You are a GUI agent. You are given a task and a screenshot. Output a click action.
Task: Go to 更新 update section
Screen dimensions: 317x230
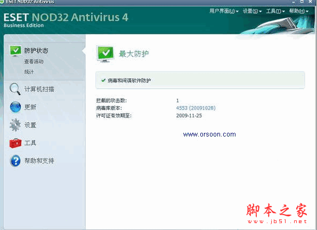[30, 107]
